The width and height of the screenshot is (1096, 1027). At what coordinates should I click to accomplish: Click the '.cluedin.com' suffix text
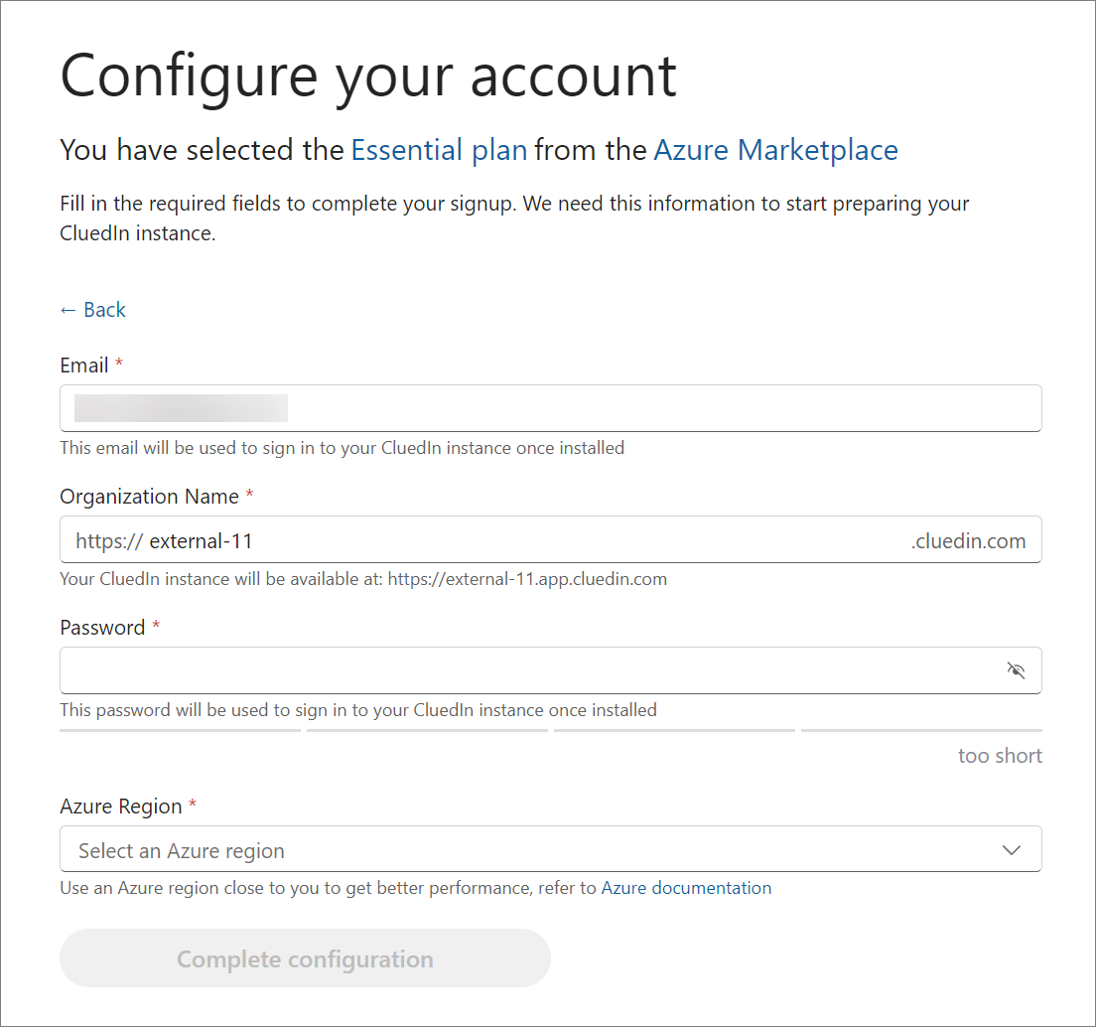[968, 541]
